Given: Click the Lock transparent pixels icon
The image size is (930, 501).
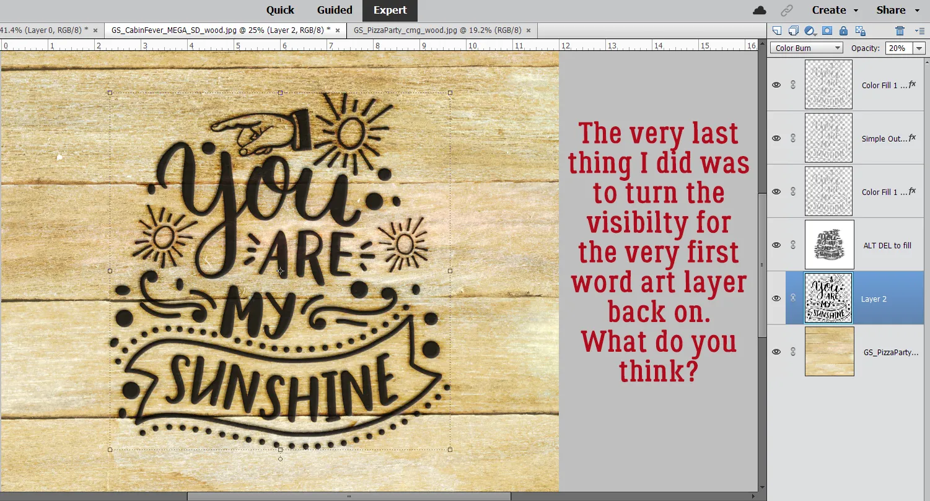Looking at the screenshot, I should click(x=860, y=30).
